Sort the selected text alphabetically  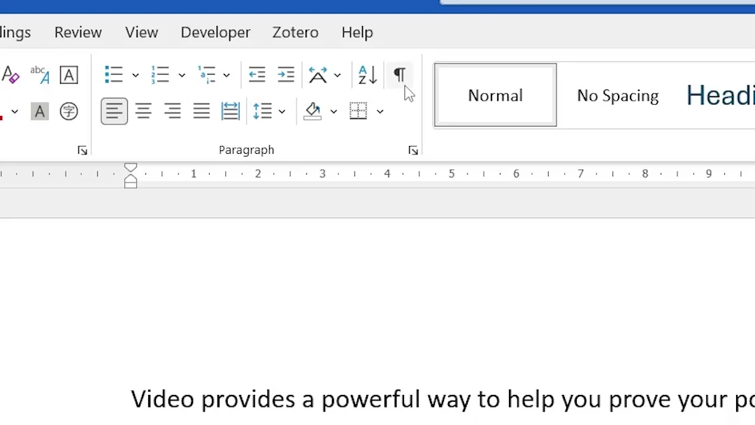click(368, 75)
